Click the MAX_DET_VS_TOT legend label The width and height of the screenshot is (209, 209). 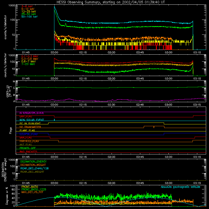(32, 192)
